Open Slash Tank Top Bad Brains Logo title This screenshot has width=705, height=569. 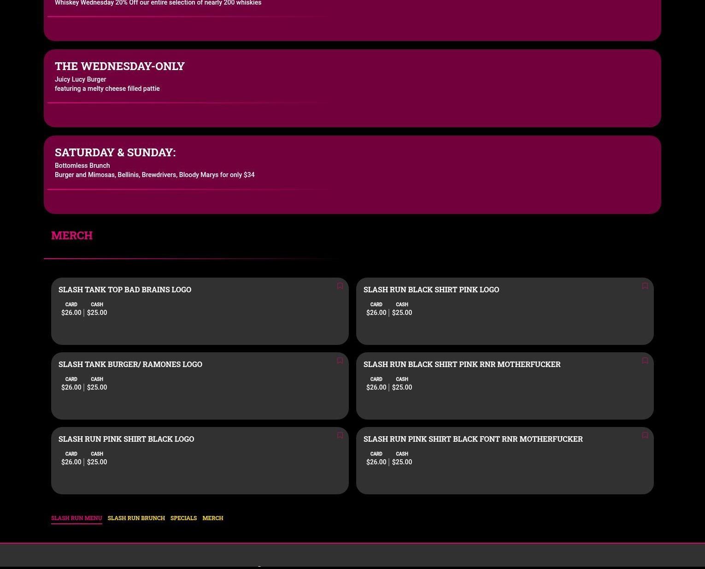(x=125, y=290)
